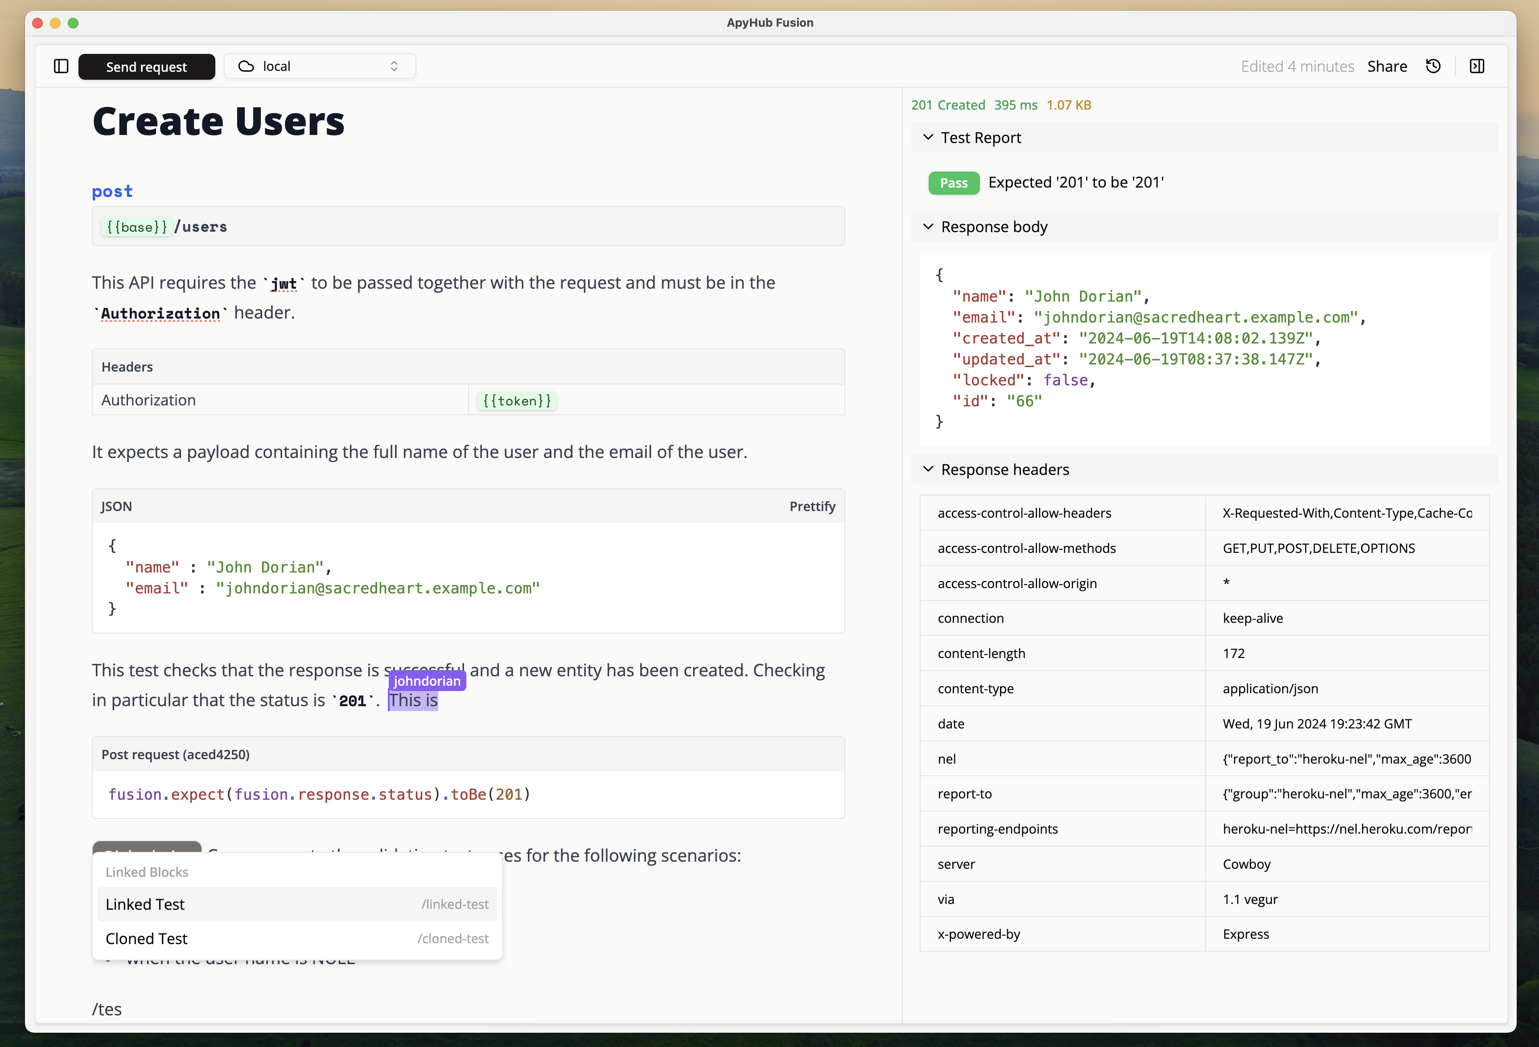Click the johndorian collaborator cursor tag
The width and height of the screenshot is (1539, 1047).
click(x=427, y=680)
